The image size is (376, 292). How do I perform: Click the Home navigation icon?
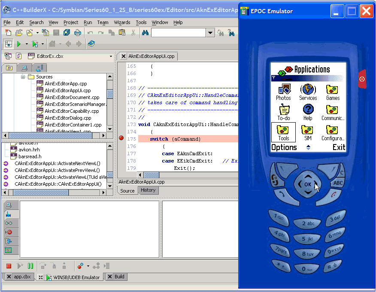[52, 44]
